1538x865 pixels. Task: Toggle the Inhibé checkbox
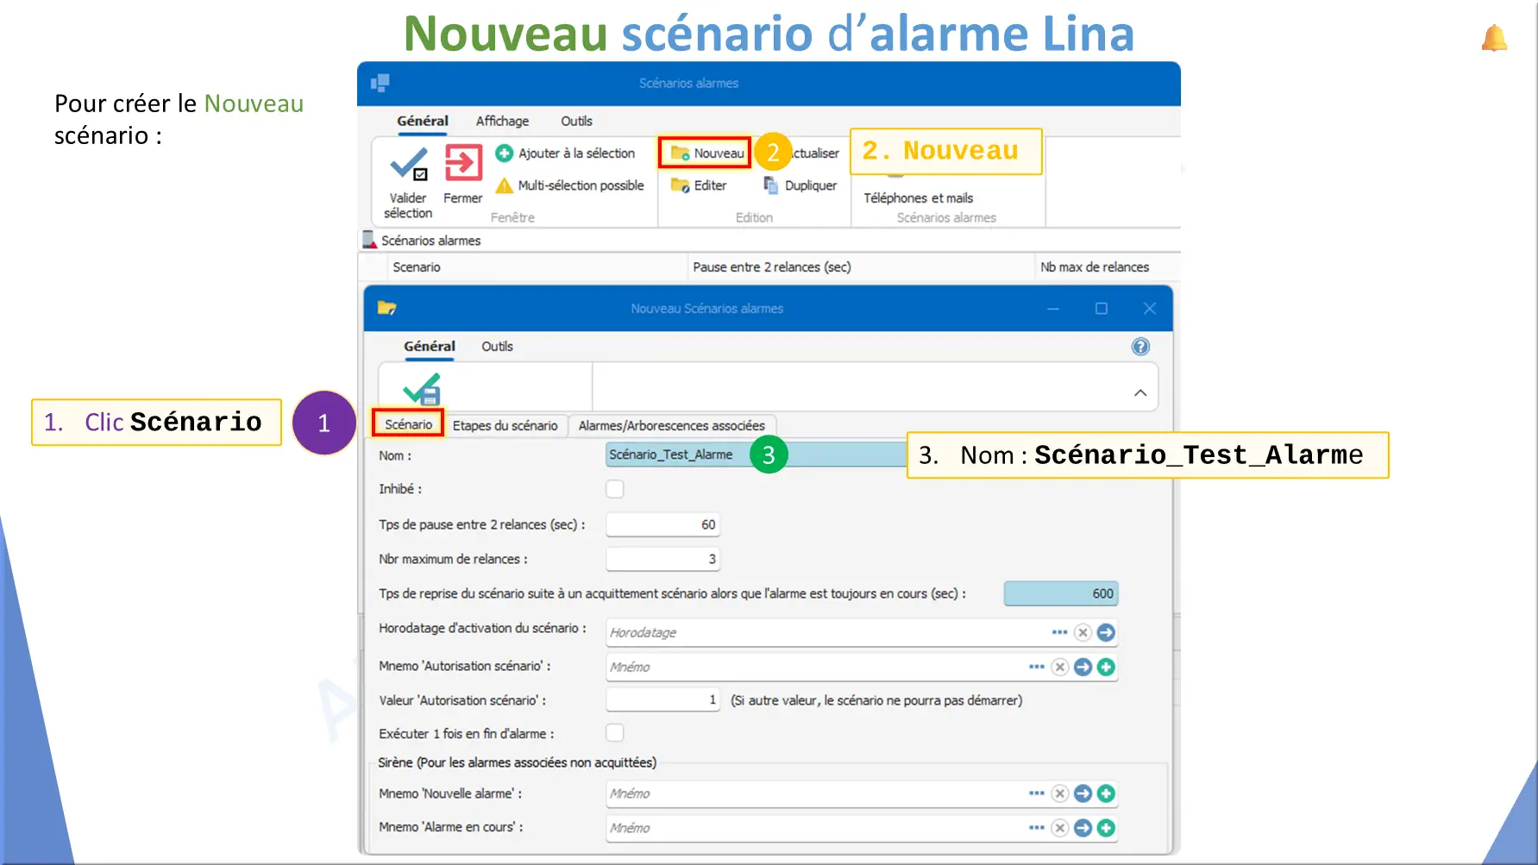[x=615, y=489]
